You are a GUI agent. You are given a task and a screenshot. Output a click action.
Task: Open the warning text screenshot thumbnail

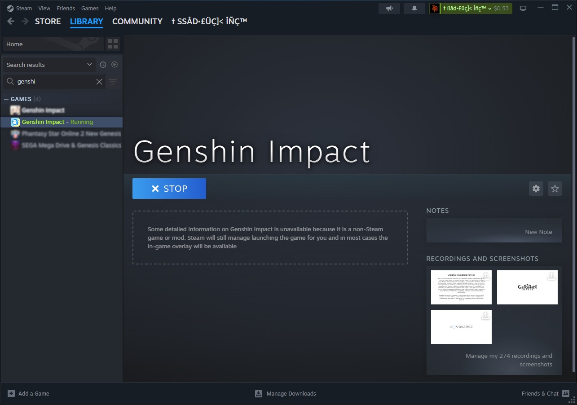coord(461,287)
